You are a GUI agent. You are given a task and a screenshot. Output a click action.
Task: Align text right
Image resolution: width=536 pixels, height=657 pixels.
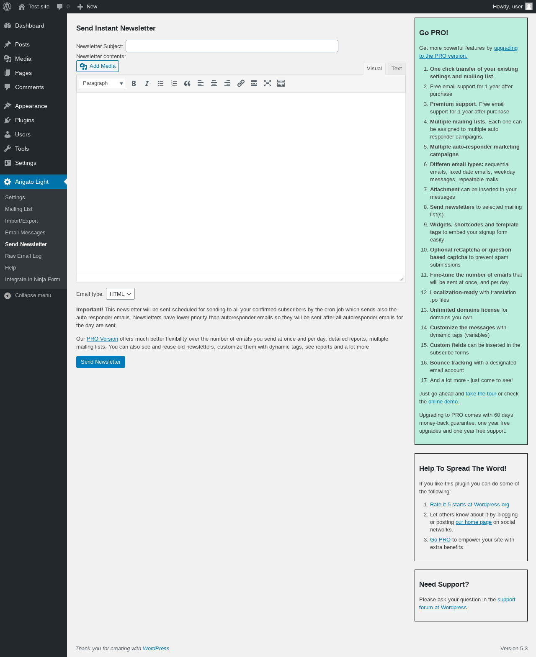click(x=227, y=83)
